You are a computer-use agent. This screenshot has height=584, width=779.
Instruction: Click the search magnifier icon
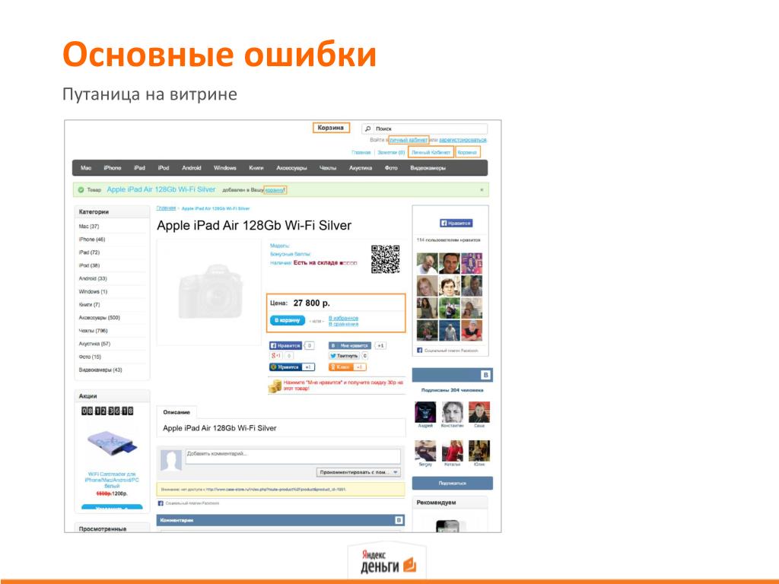(367, 129)
